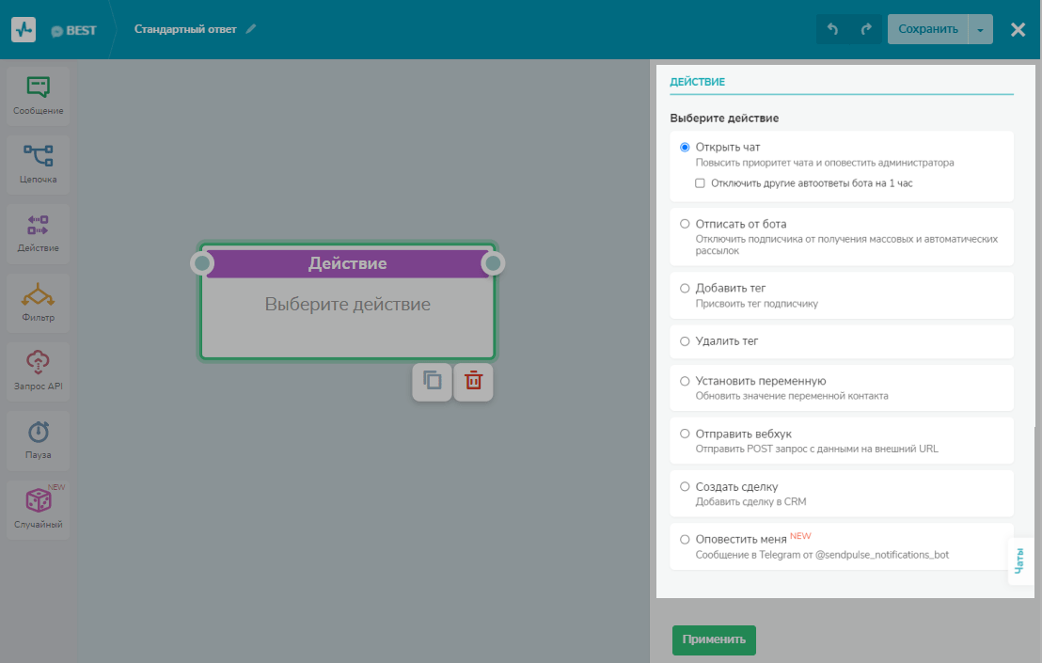1042x663 pixels.
Task: Click text Повысить приоритет чата description
Action: point(825,163)
